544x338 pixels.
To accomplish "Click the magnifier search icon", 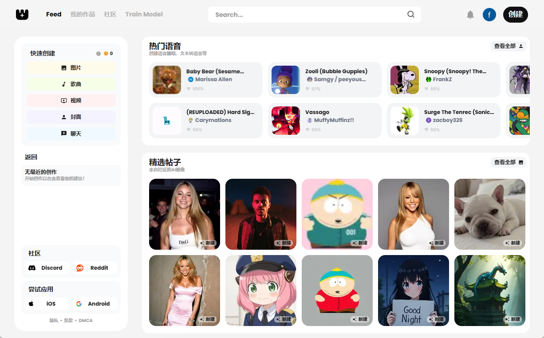I will pos(411,14).
